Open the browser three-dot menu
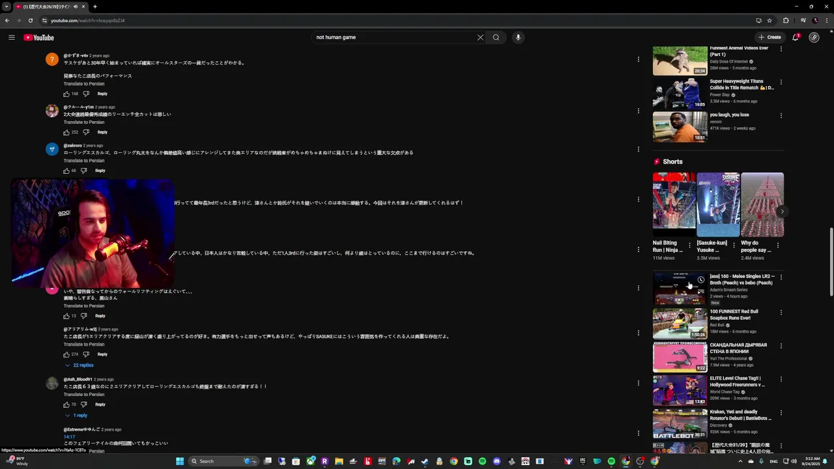The image size is (834, 469). pos(827,20)
